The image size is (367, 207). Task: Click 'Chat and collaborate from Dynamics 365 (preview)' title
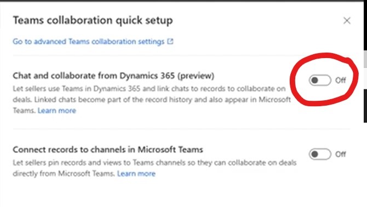(113, 76)
